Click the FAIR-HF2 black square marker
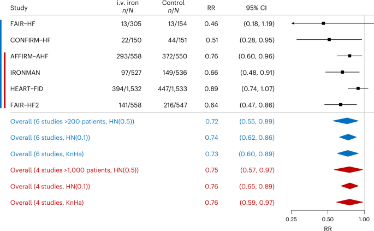 pos(341,104)
